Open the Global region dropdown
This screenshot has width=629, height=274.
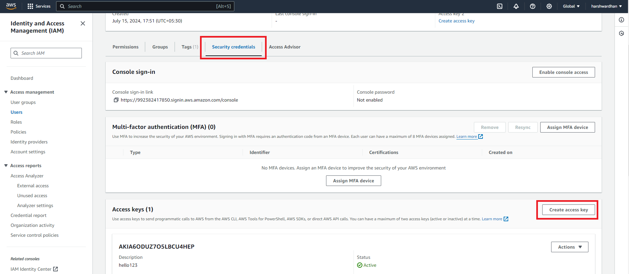[x=571, y=6]
